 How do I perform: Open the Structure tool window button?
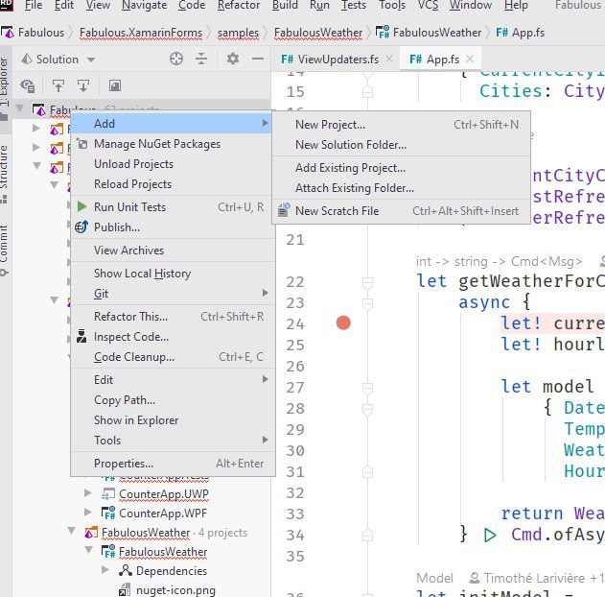(x=4, y=174)
